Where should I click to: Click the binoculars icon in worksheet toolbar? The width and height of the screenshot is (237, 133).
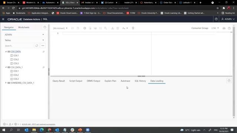[x=224, y=28]
